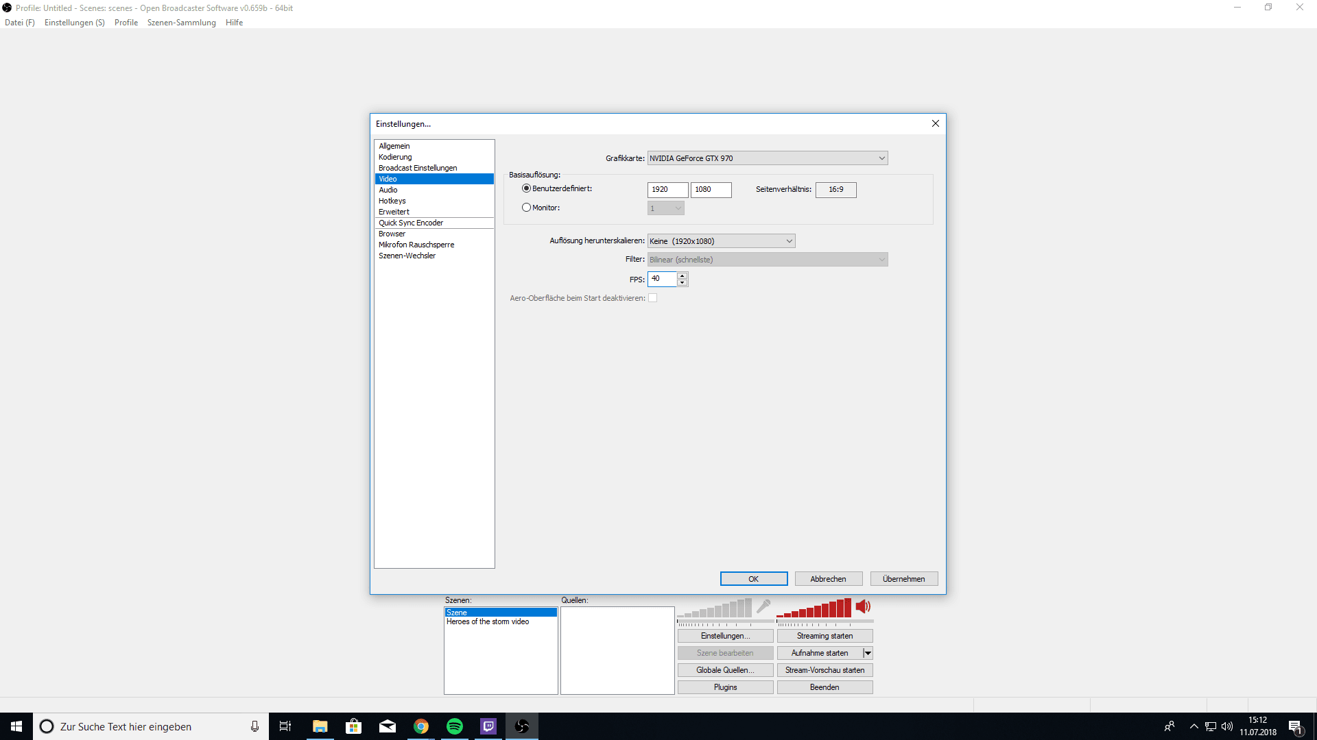
Task: Select Szenen-Wechsler category
Action: (434, 256)
